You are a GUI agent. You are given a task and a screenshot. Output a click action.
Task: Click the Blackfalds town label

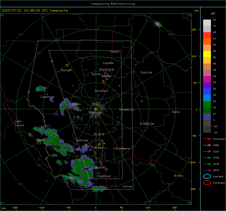coord(107,69)
